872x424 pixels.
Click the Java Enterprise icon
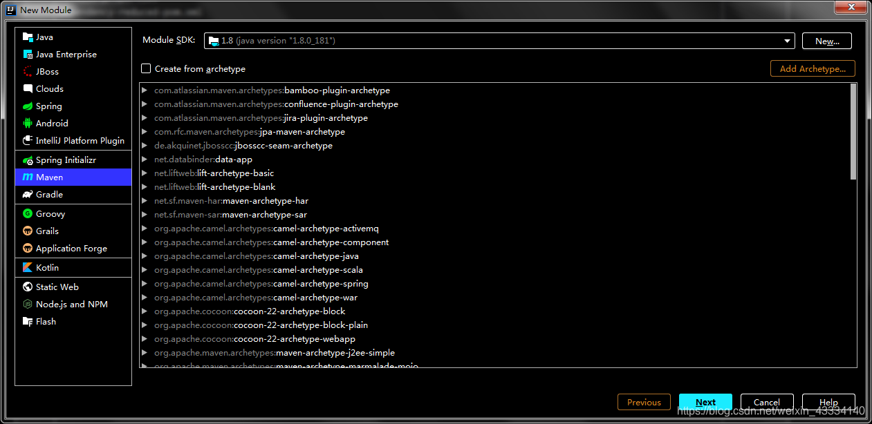click(28, 55)
